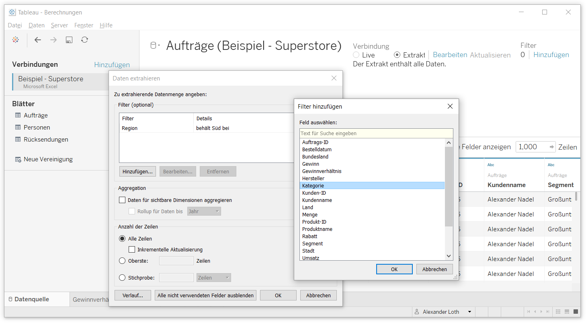
Task: Open the dropdown arrow beside data source icon
Action: (159, 46)
